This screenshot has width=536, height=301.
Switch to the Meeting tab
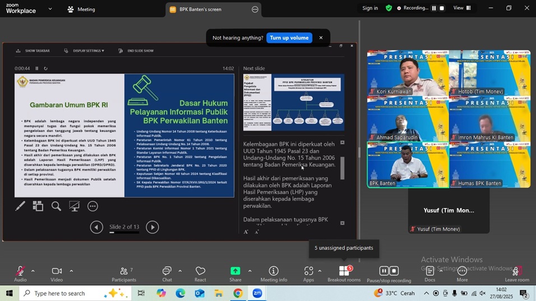[81, 9]
